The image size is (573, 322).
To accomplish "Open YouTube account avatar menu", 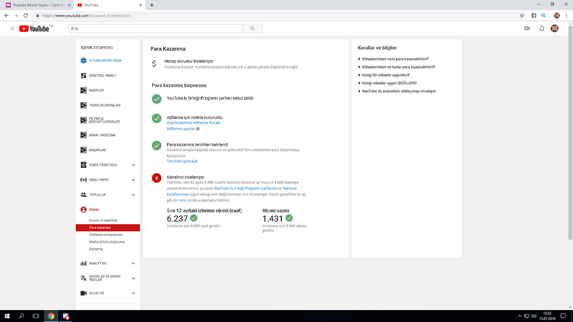I will pyautogui.click(x=554, y=29).
